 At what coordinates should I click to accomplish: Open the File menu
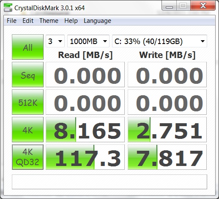[11, 21]
